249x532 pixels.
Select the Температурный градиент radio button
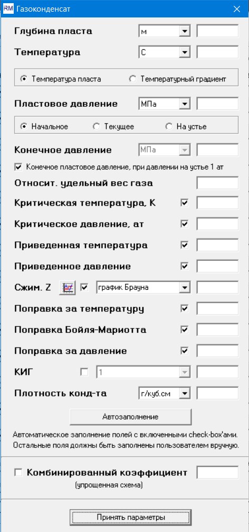(x=132, y=79)
